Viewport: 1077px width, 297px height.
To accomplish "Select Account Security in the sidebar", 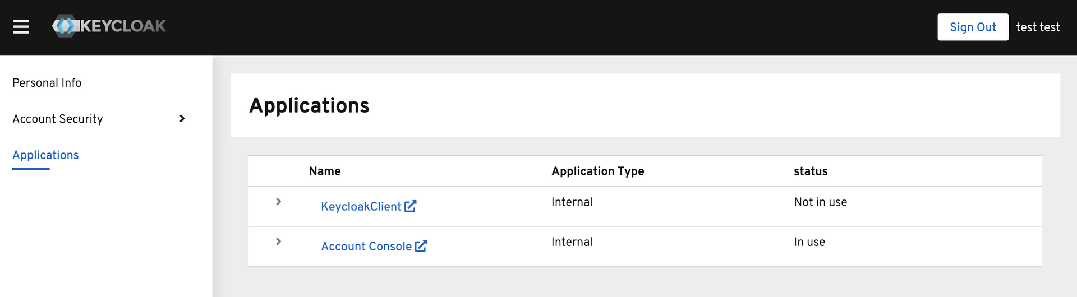I will click(x=58, y=119).
